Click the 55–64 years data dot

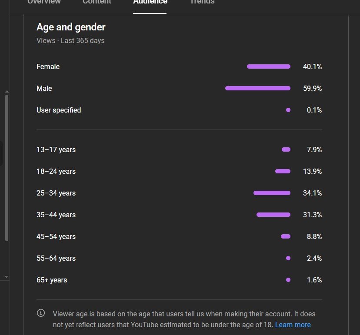[288, 258]
